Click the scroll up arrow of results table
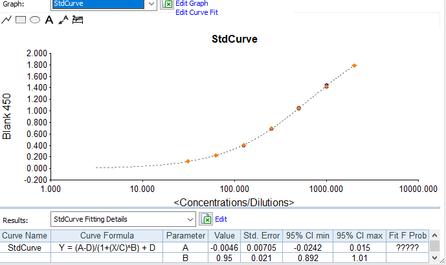The height and width of the screenshot is (265, 446). (434, 235)
